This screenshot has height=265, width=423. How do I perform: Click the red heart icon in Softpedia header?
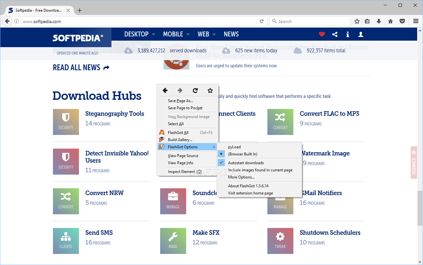[x=322, y=34]
